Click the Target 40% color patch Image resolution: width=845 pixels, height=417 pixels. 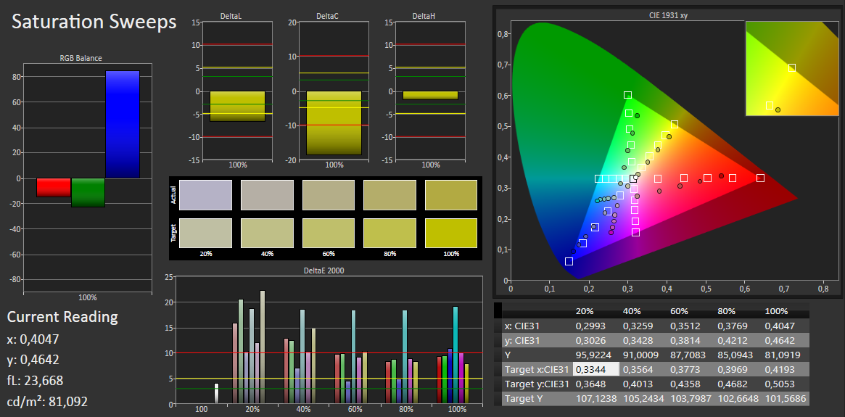267,234
